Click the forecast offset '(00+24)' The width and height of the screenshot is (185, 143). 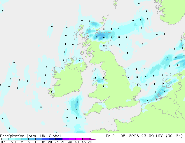pos(174,136)
